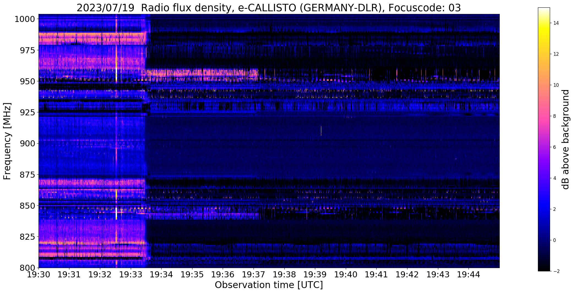Viewport: 574px width, 293px height.
Task: Click the colorbar tick label −2
Action: (x=556, y=271)
